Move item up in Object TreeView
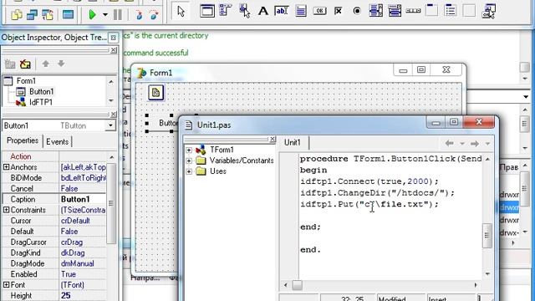The image size is (535, 301). (45, 64)
